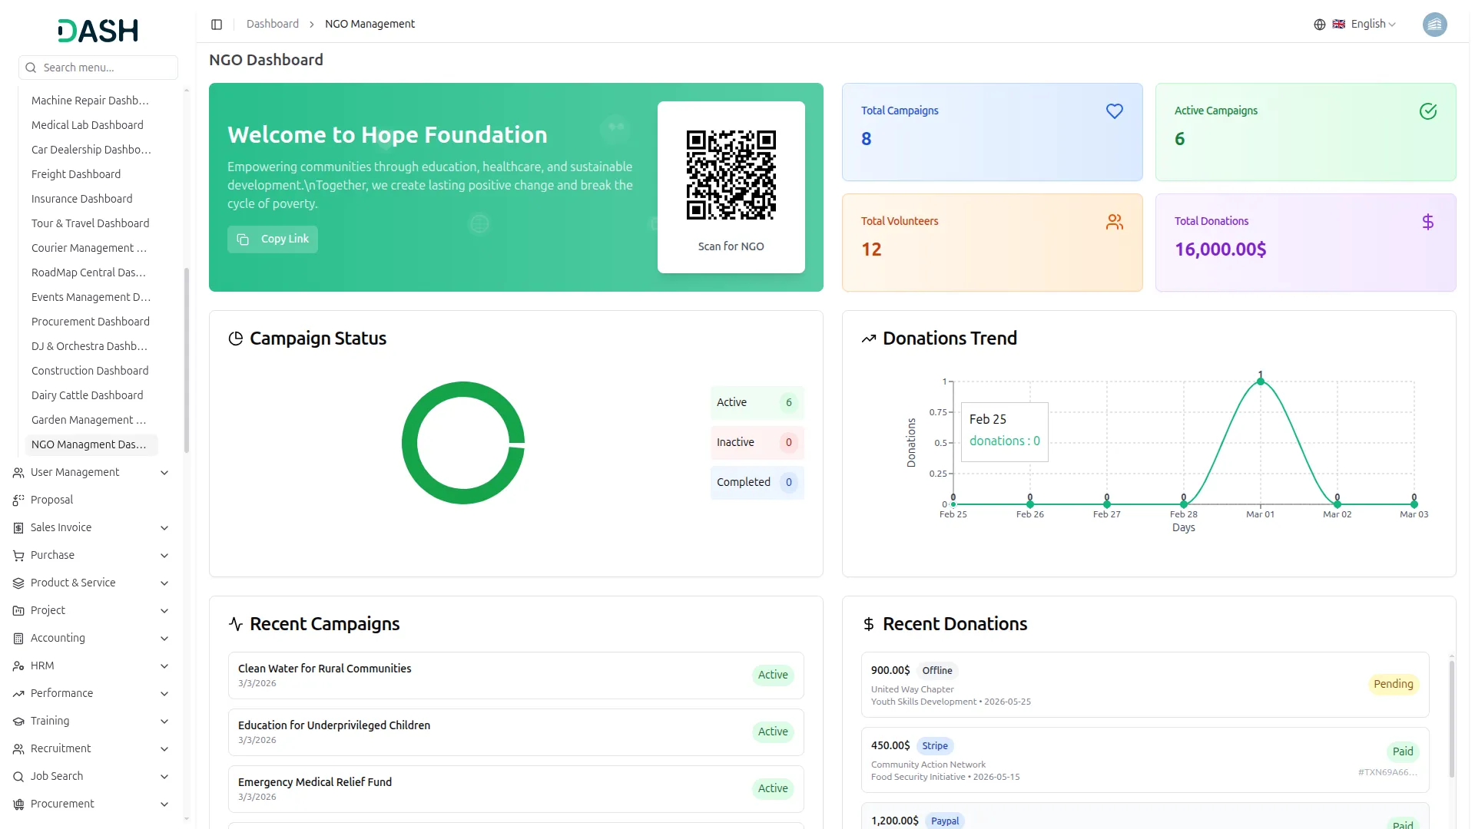
Task: Click the checkmark icon on Active Campaigns
Action: (x=1427, y=111)
